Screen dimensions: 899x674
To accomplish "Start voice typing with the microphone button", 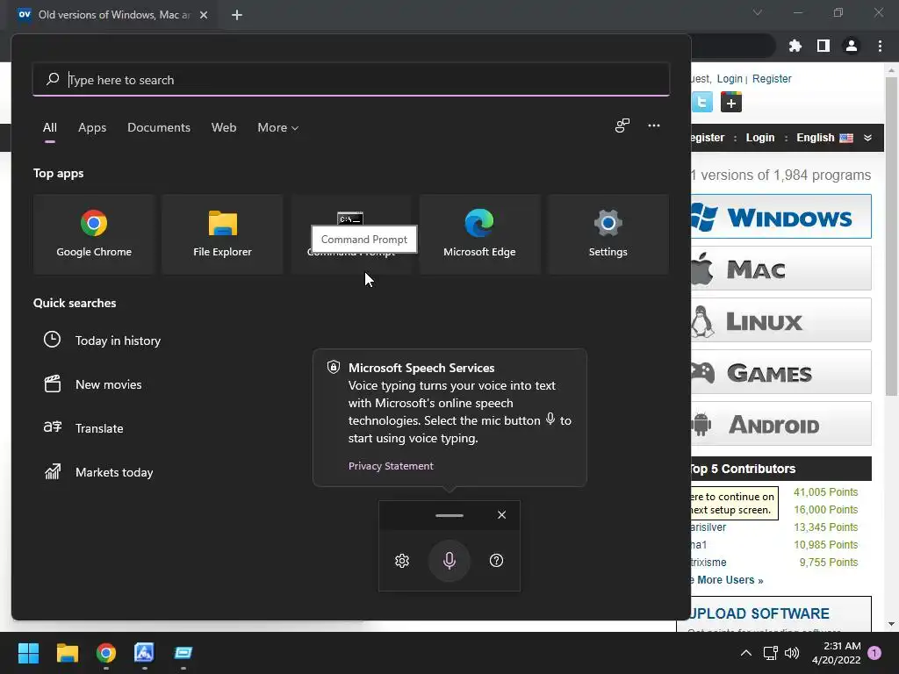I will tap(449, 561).
